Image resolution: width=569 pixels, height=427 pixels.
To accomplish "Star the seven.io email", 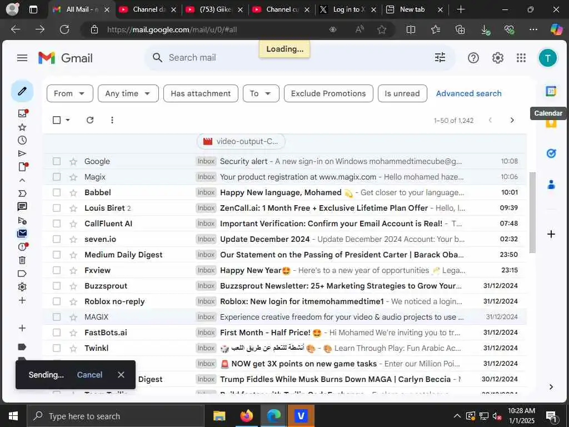I will click(x=73, y=239).
